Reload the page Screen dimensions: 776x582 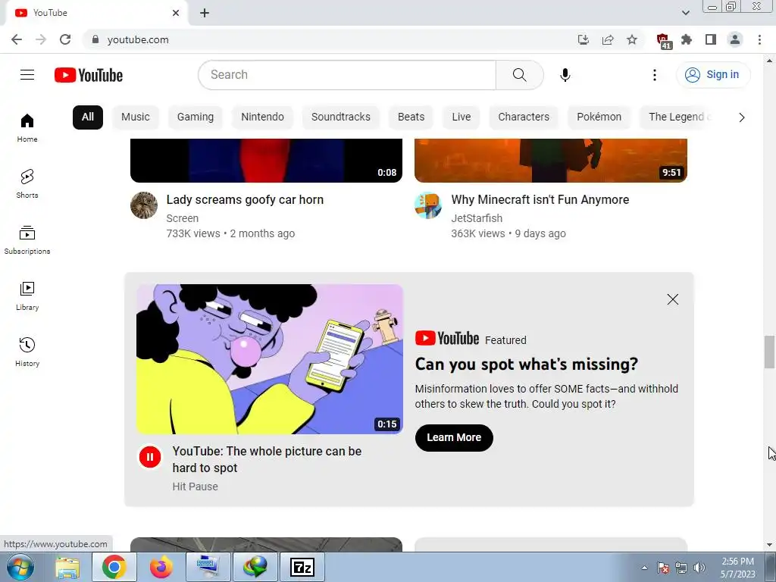(65, 39)
